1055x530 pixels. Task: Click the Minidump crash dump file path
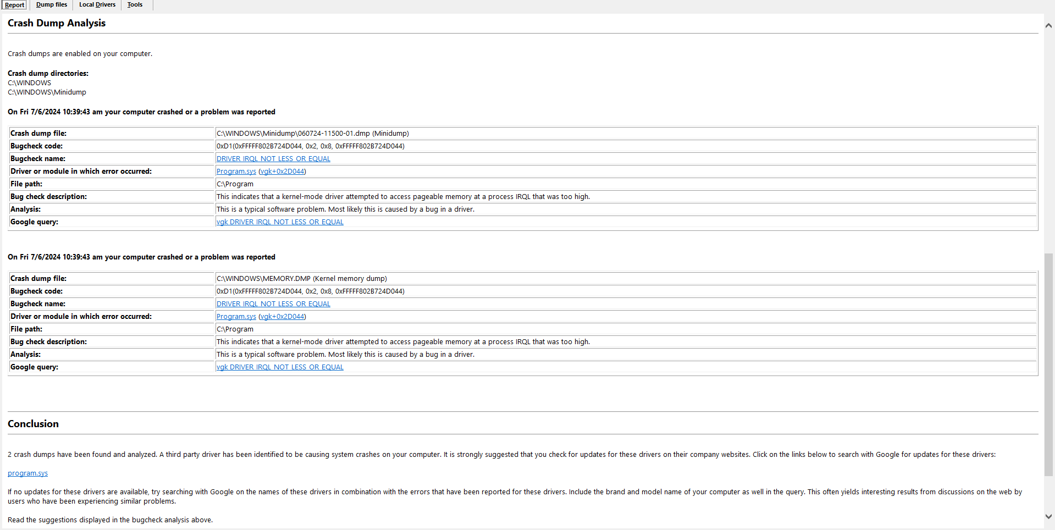click(312, 134)
